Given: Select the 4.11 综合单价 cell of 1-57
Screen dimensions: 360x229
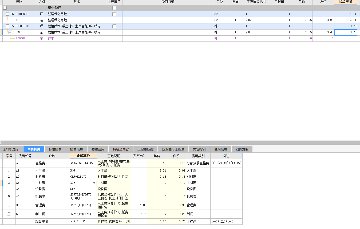Looking at the screenshot, I should click(x=346, y=20).
